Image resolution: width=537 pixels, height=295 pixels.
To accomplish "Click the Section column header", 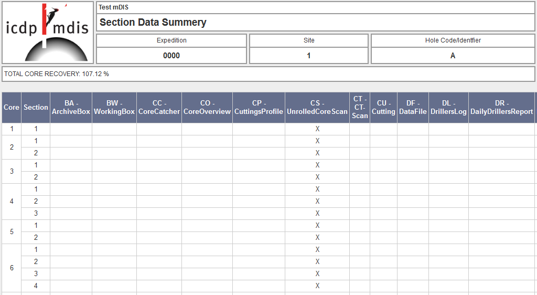I will click(36, 108).
